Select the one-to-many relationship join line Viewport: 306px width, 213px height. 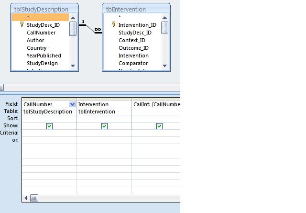coord(90,29)
